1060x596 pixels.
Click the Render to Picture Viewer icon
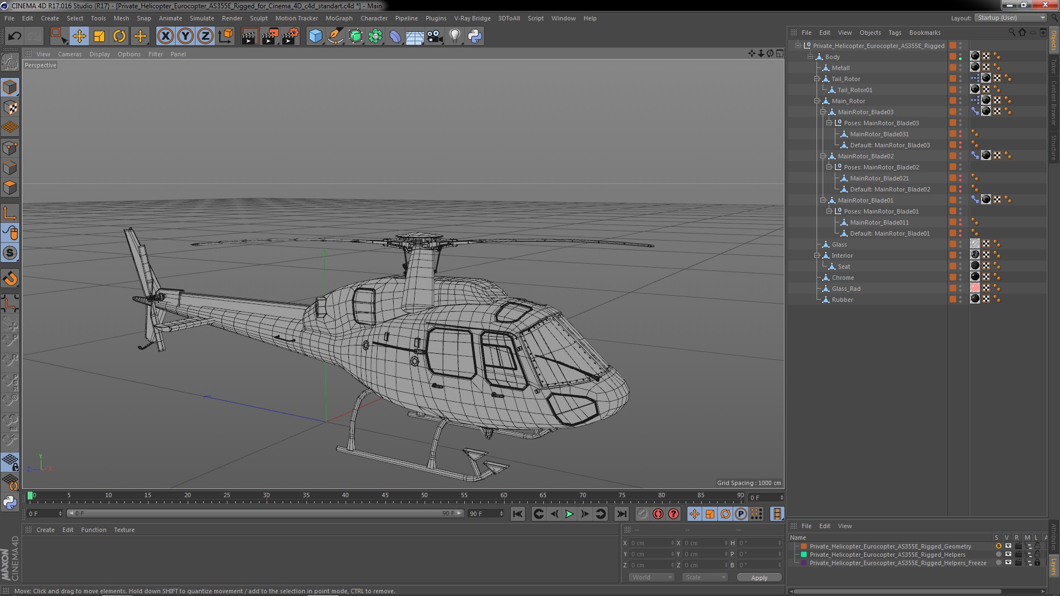coord(270,36)
